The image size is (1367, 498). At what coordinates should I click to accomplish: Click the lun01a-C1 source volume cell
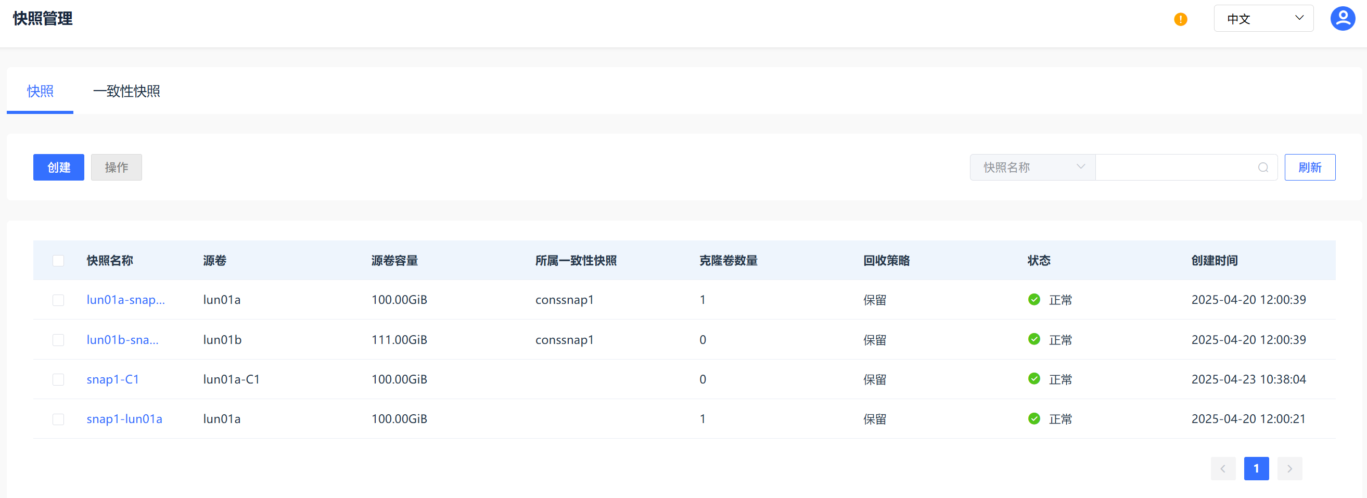pos(232,379)
